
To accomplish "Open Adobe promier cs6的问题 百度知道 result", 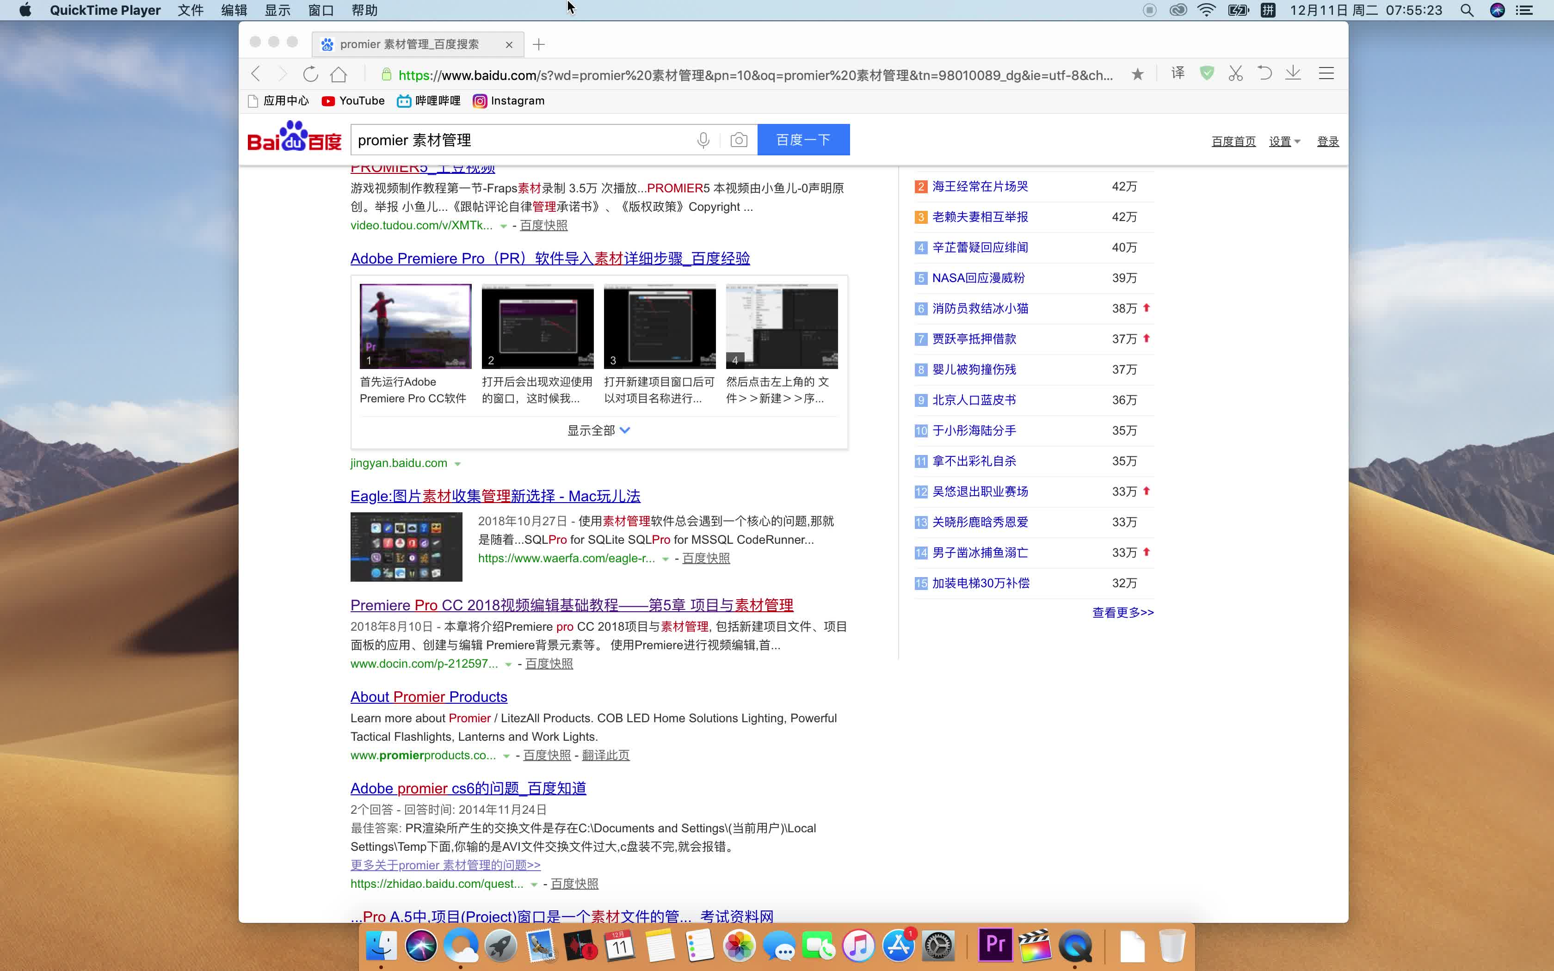I will [x=468, y=788].
